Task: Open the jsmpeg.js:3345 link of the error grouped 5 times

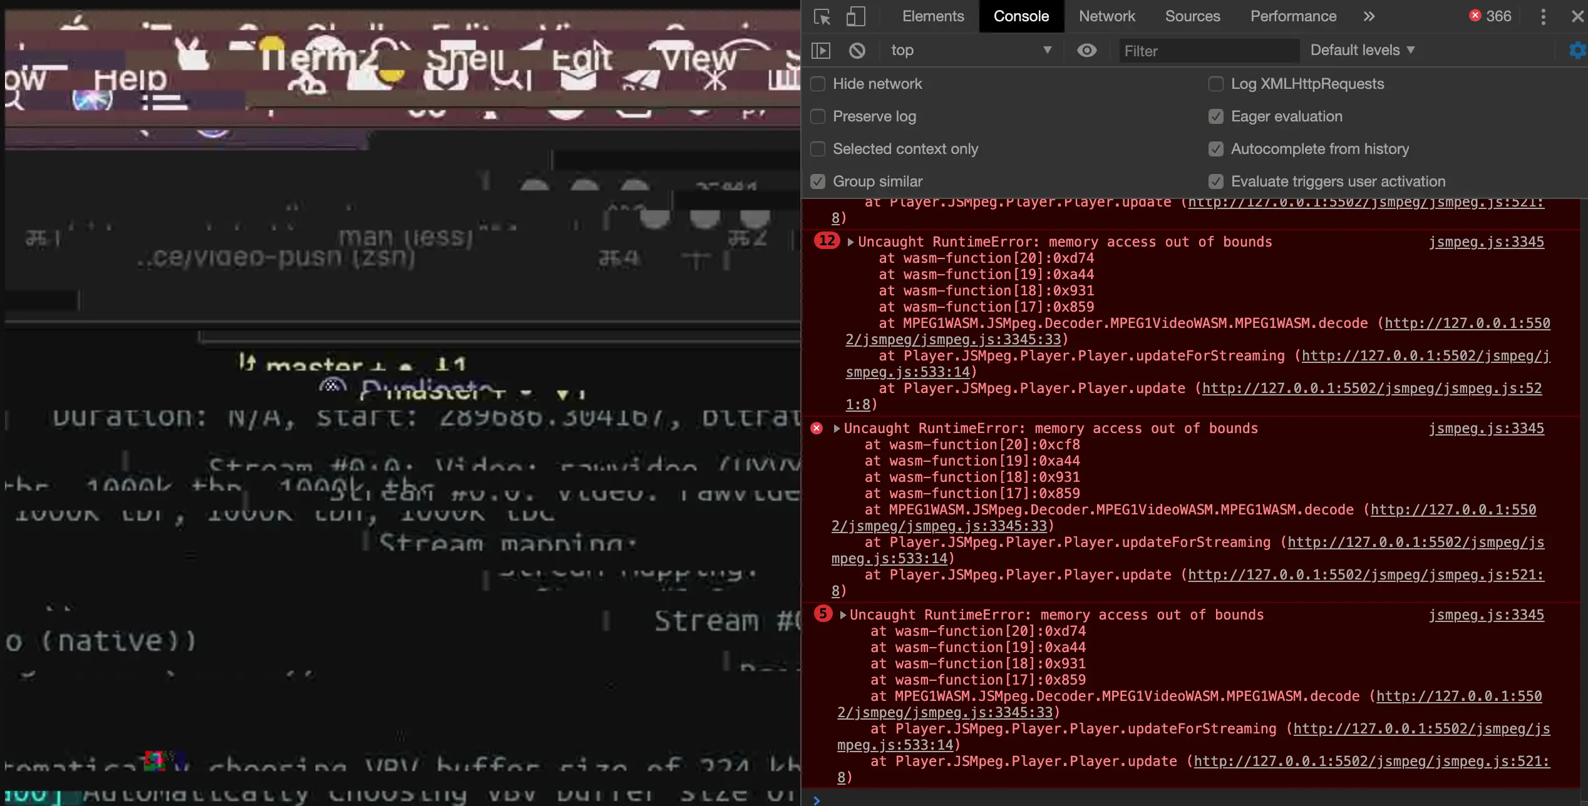Action: tap(1486, 615)
